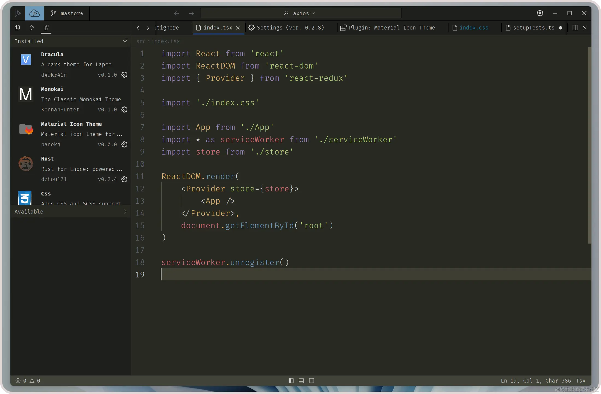This screenshot has height=394, width=601.
Task: Click the ReactDOM.render call text
Action: (x=200, y=176)
